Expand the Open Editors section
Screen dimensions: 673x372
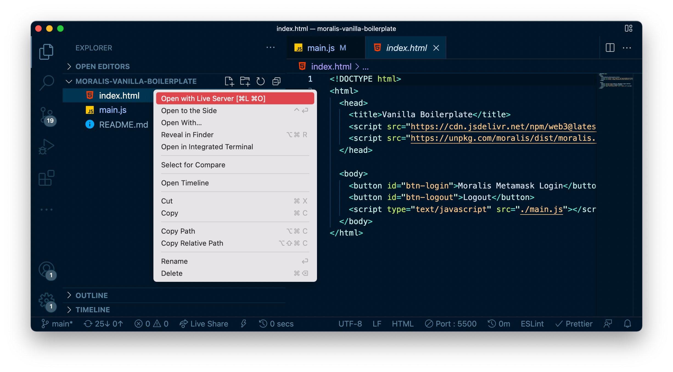coord(174,67)
